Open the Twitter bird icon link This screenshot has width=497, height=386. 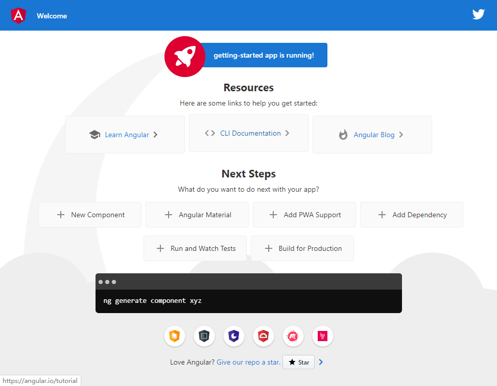click(x=478, y=14)
